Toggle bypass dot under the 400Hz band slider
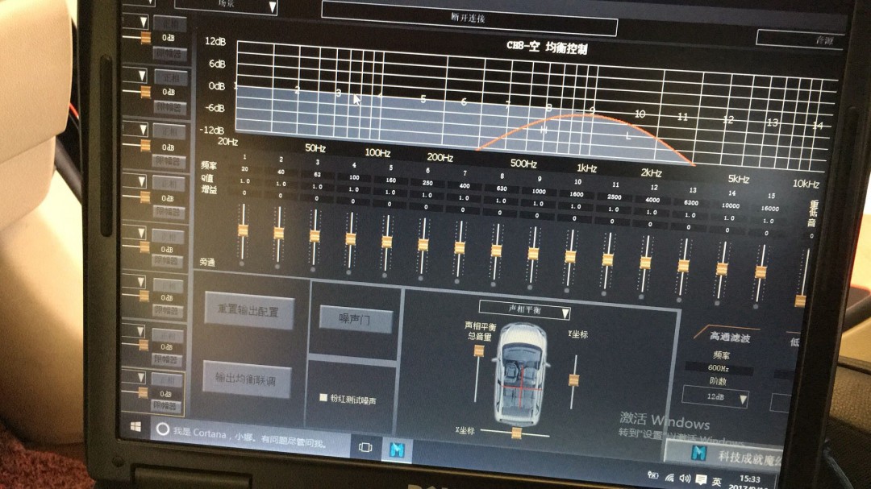Image resolution: width=871 pixels, height=489 pixels. pos(456,281)
